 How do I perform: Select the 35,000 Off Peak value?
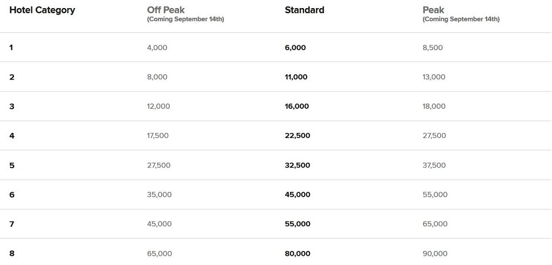coord(159,194)
